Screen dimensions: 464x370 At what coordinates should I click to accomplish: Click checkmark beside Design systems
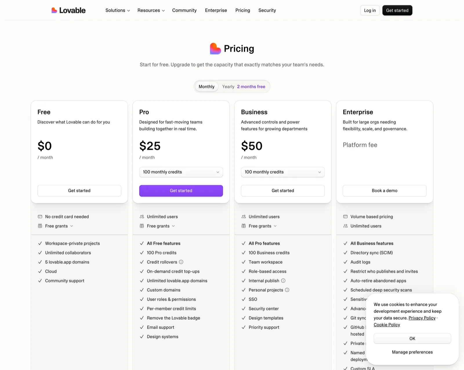142,337
